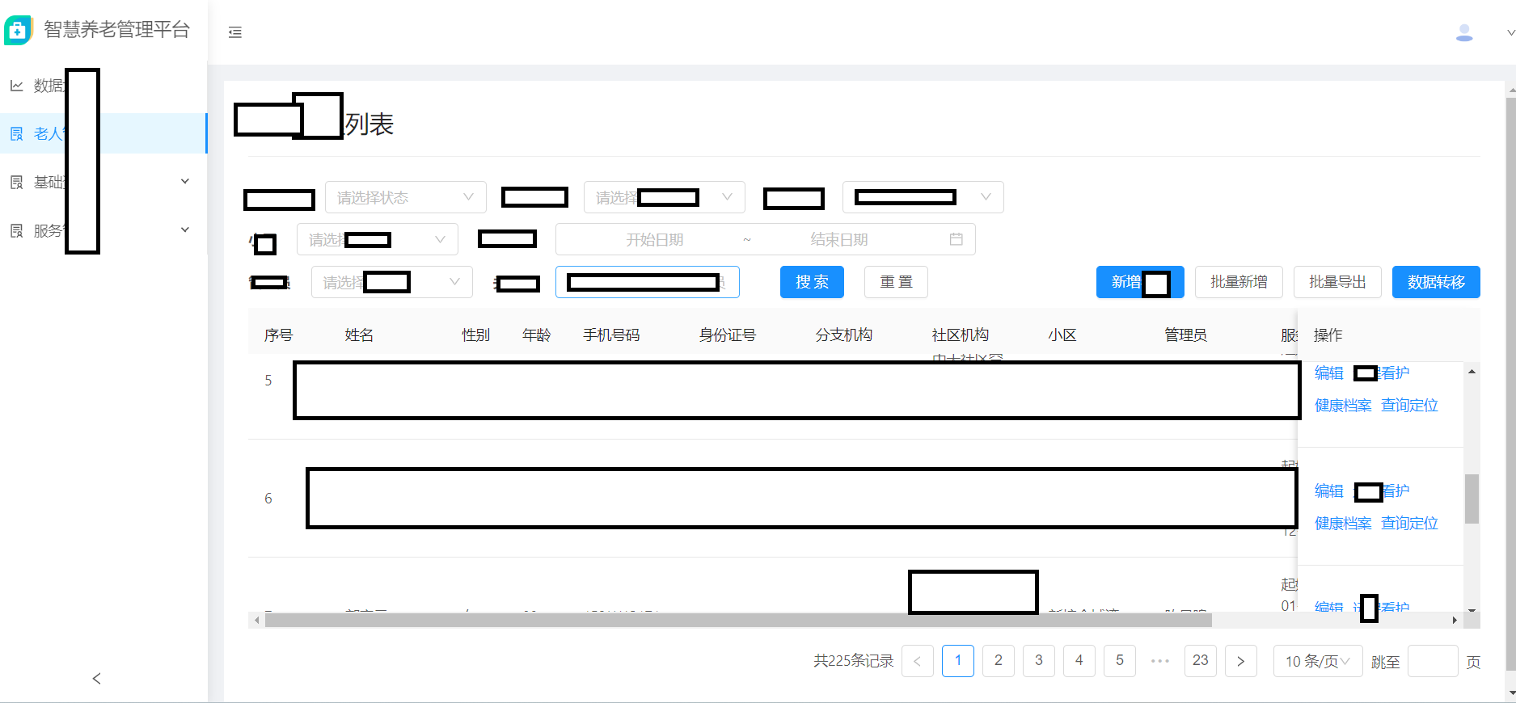
Task: Expand the basic settings submenu chevron
Action: point(185,181)
